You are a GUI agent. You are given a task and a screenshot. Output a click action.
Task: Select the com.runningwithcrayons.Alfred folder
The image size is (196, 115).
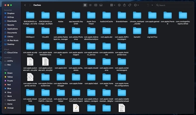(183, 15)
